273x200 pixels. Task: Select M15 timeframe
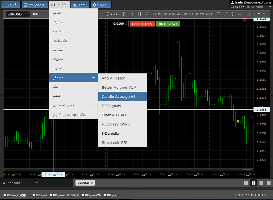(172, 14)
